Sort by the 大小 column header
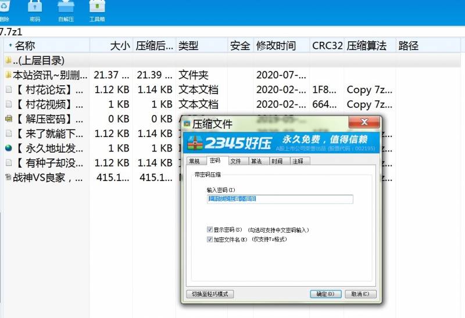Image resolution: width=465 pixels, height=318 pixels. pyautogui.click(x=112, y=46)
